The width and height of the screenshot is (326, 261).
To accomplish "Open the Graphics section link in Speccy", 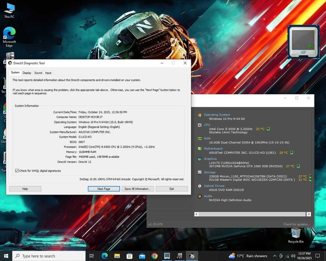I will pyautogui.click(x=210, y=159).
